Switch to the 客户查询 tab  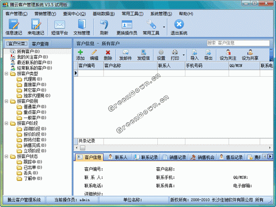[x=40, y=44]
